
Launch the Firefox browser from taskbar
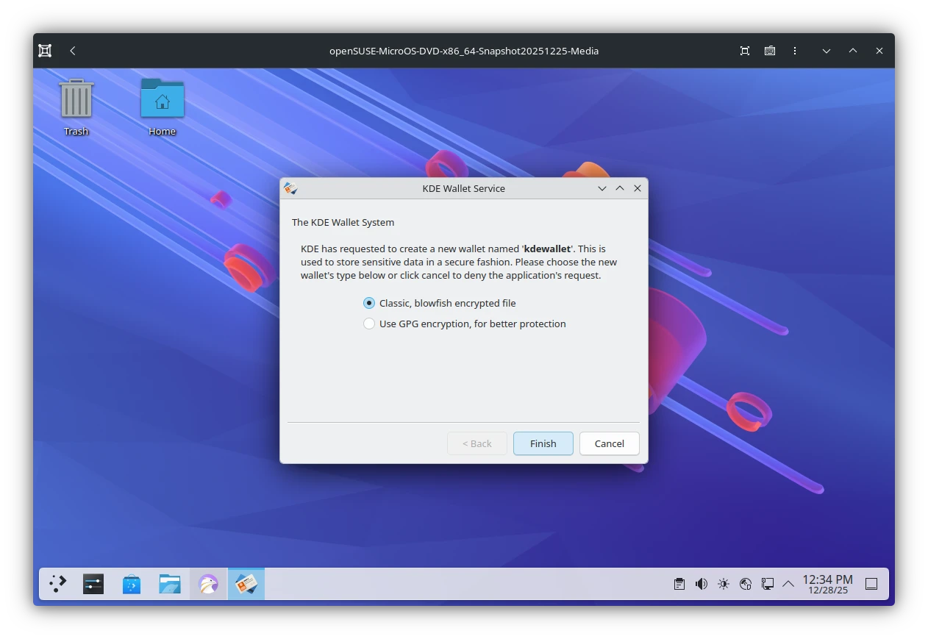[x=208, y=583]
